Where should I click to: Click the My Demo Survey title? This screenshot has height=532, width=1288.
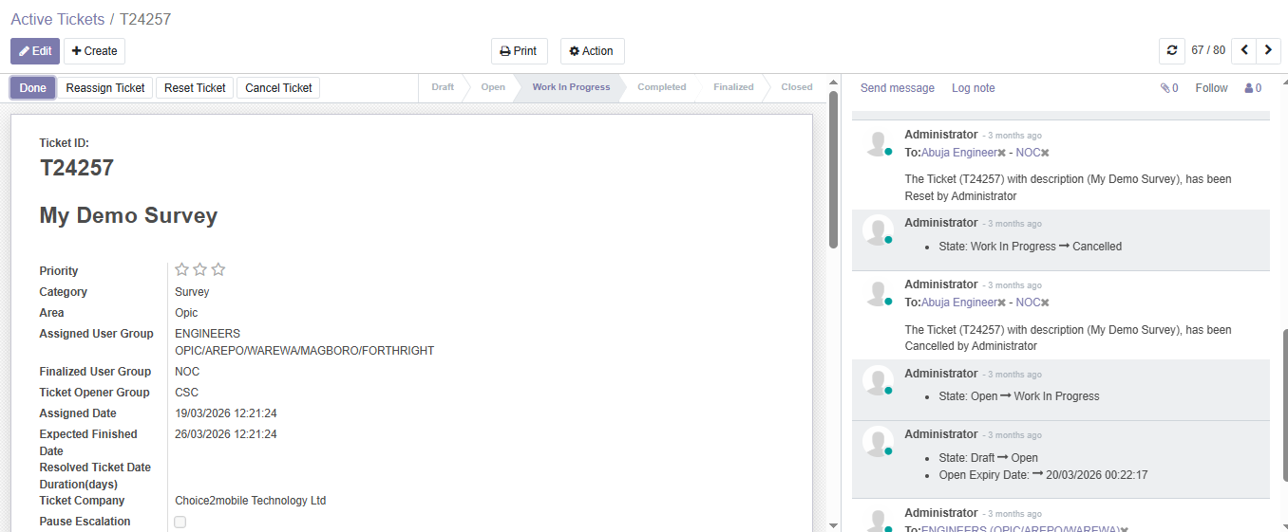[128, 215]
